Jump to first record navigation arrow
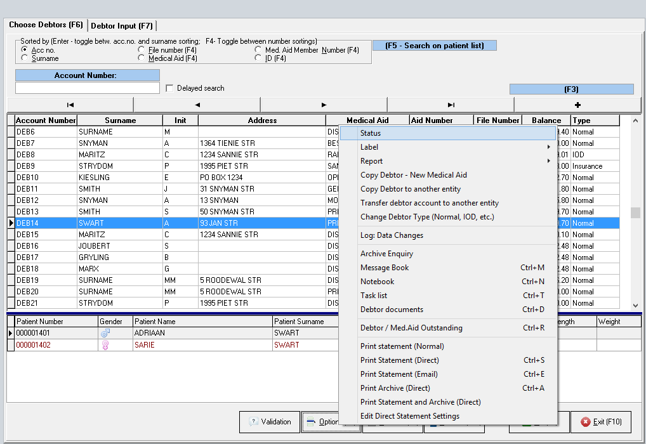Screen dimensions: 646x444 click(70, 105)
